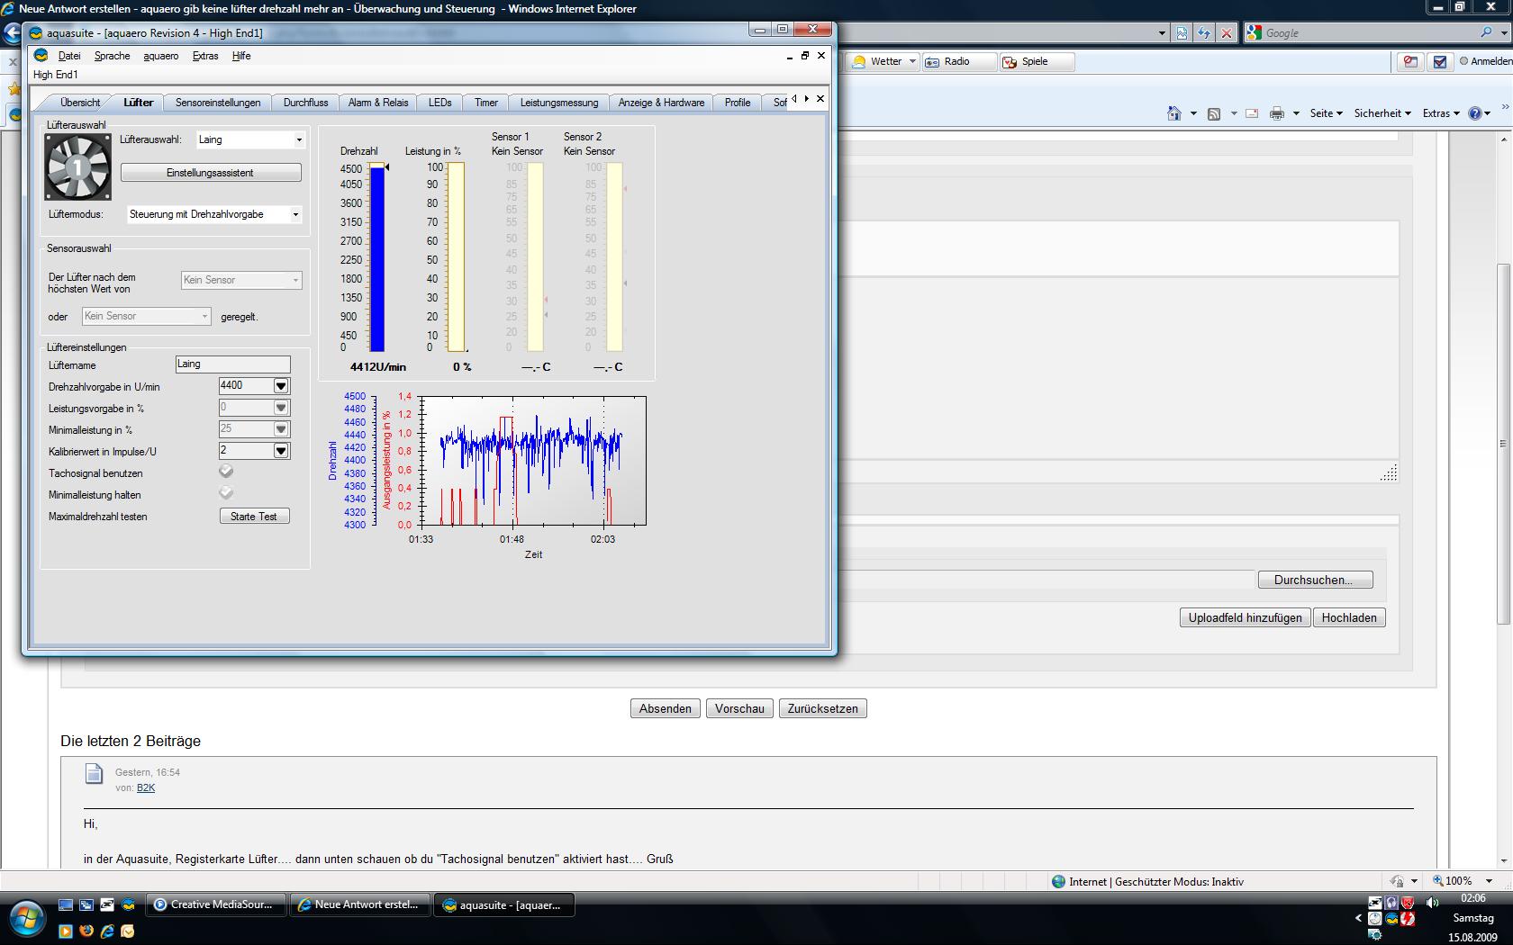Toggle the Minimalleistung halten checkbox
The height and width of the screenshot is (945, 1513).
coord(226,493)
